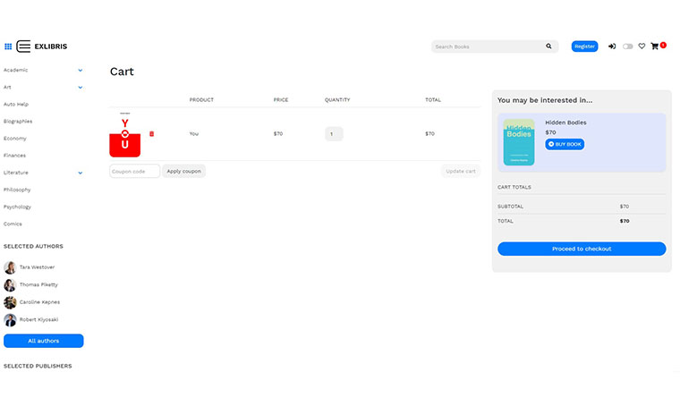Open the blue grid menu icon
The image size is (680, 406).
pos(8,47)
